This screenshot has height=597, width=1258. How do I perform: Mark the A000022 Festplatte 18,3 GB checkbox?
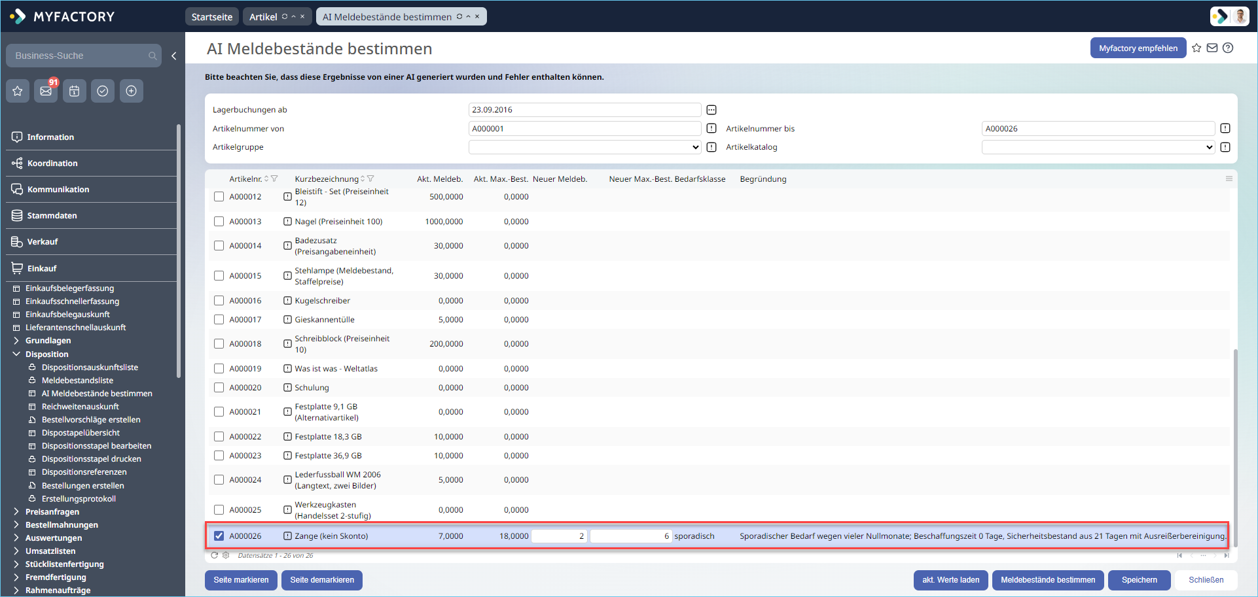coord(219,437)
